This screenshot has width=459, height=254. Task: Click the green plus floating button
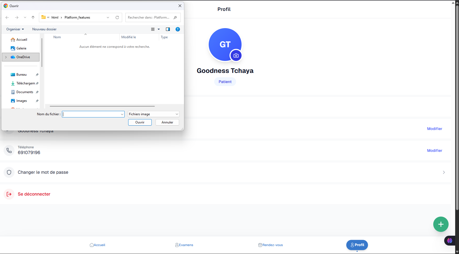point(441,224)
